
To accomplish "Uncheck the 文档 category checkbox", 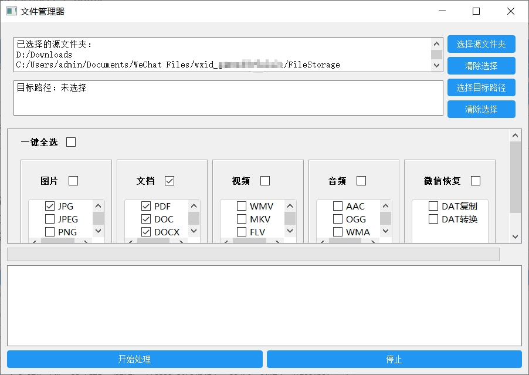I will pyautogui.click(x=169, y=181).
